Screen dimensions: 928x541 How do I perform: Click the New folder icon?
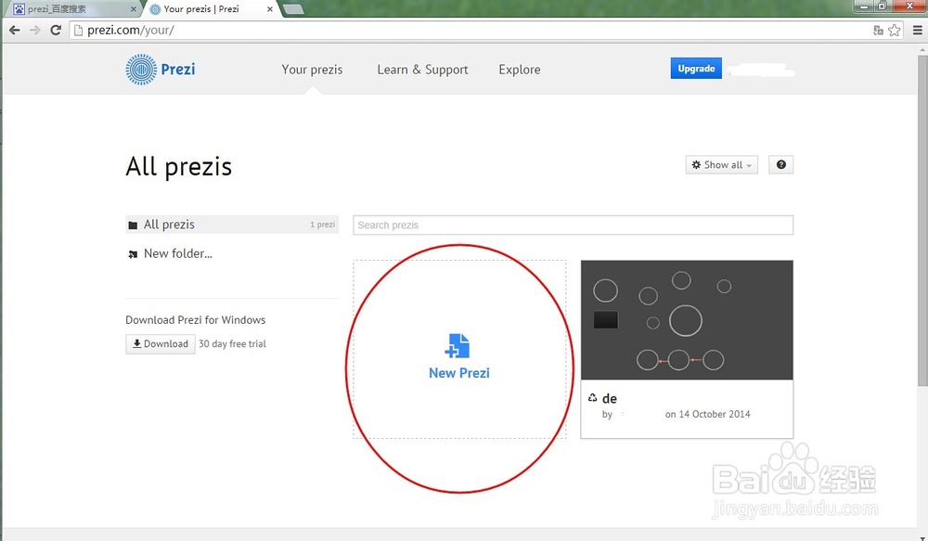click(133, 254)
